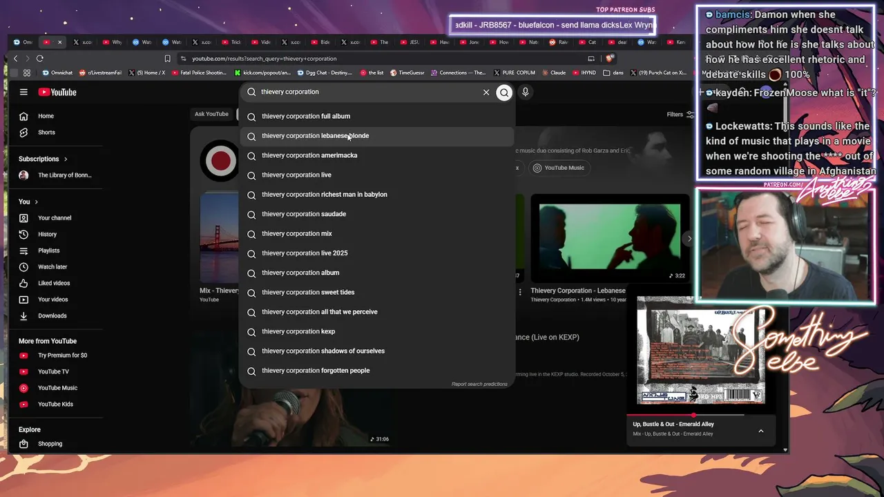Viewport: 884px width, 497px height.
Task: Open the Claude bookmark
Action: [553, 72]
